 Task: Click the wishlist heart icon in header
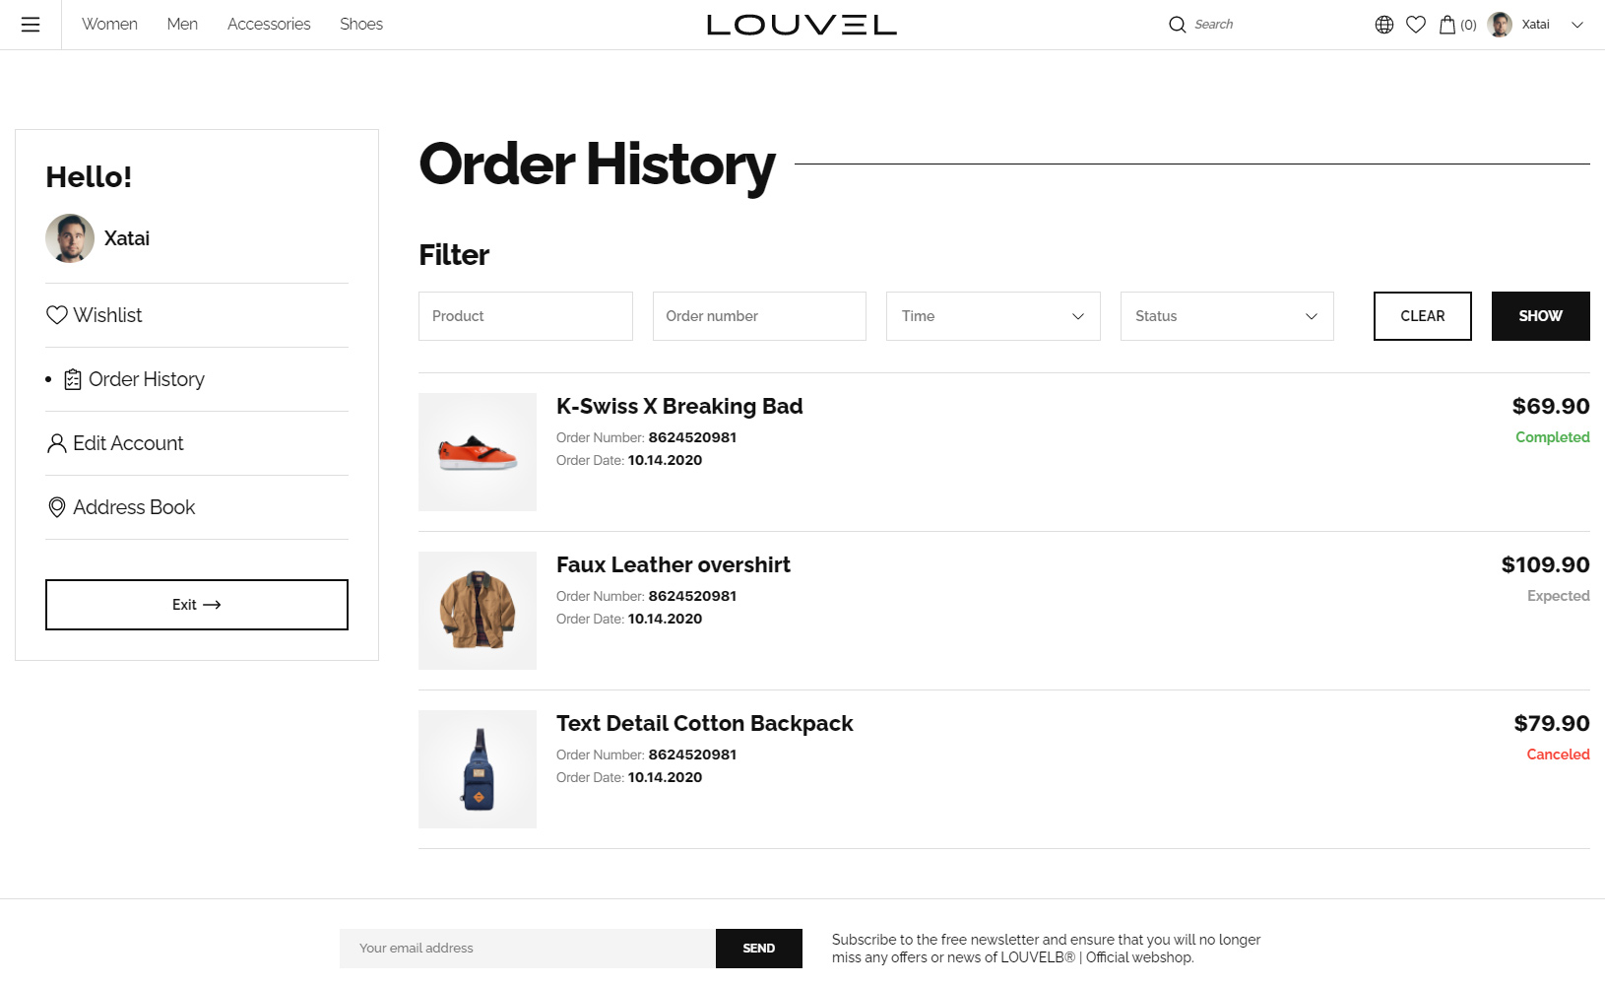(x=1415, y=25)
